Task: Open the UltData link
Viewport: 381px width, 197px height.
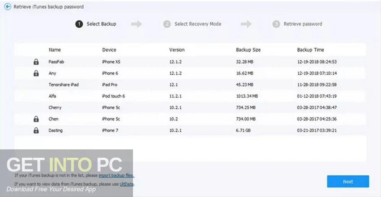Action: (127, 184)
